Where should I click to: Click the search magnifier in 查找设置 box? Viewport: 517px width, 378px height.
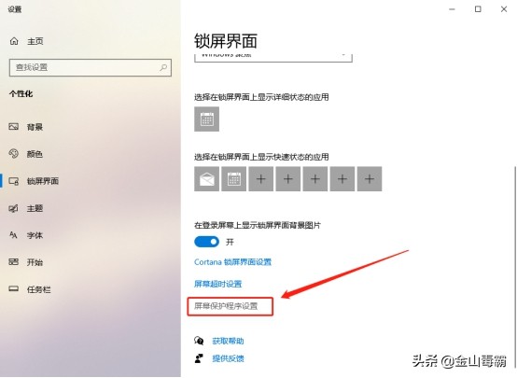point(163,67)
